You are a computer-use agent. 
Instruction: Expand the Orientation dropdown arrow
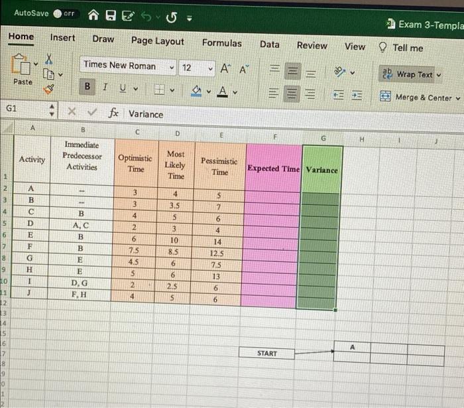[353, 72]
